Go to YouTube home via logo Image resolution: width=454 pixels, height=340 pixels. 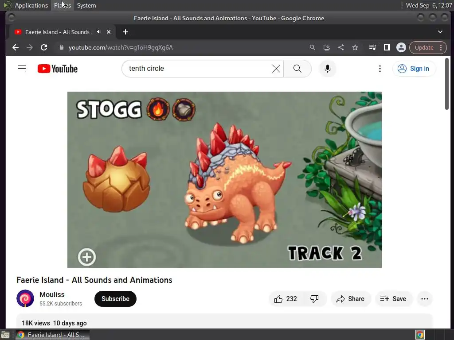(x=58, y=69)
